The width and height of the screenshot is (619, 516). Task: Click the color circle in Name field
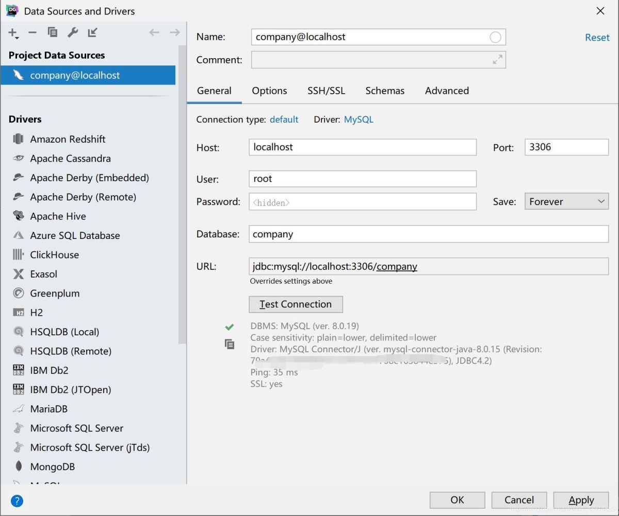pos(495,37)
